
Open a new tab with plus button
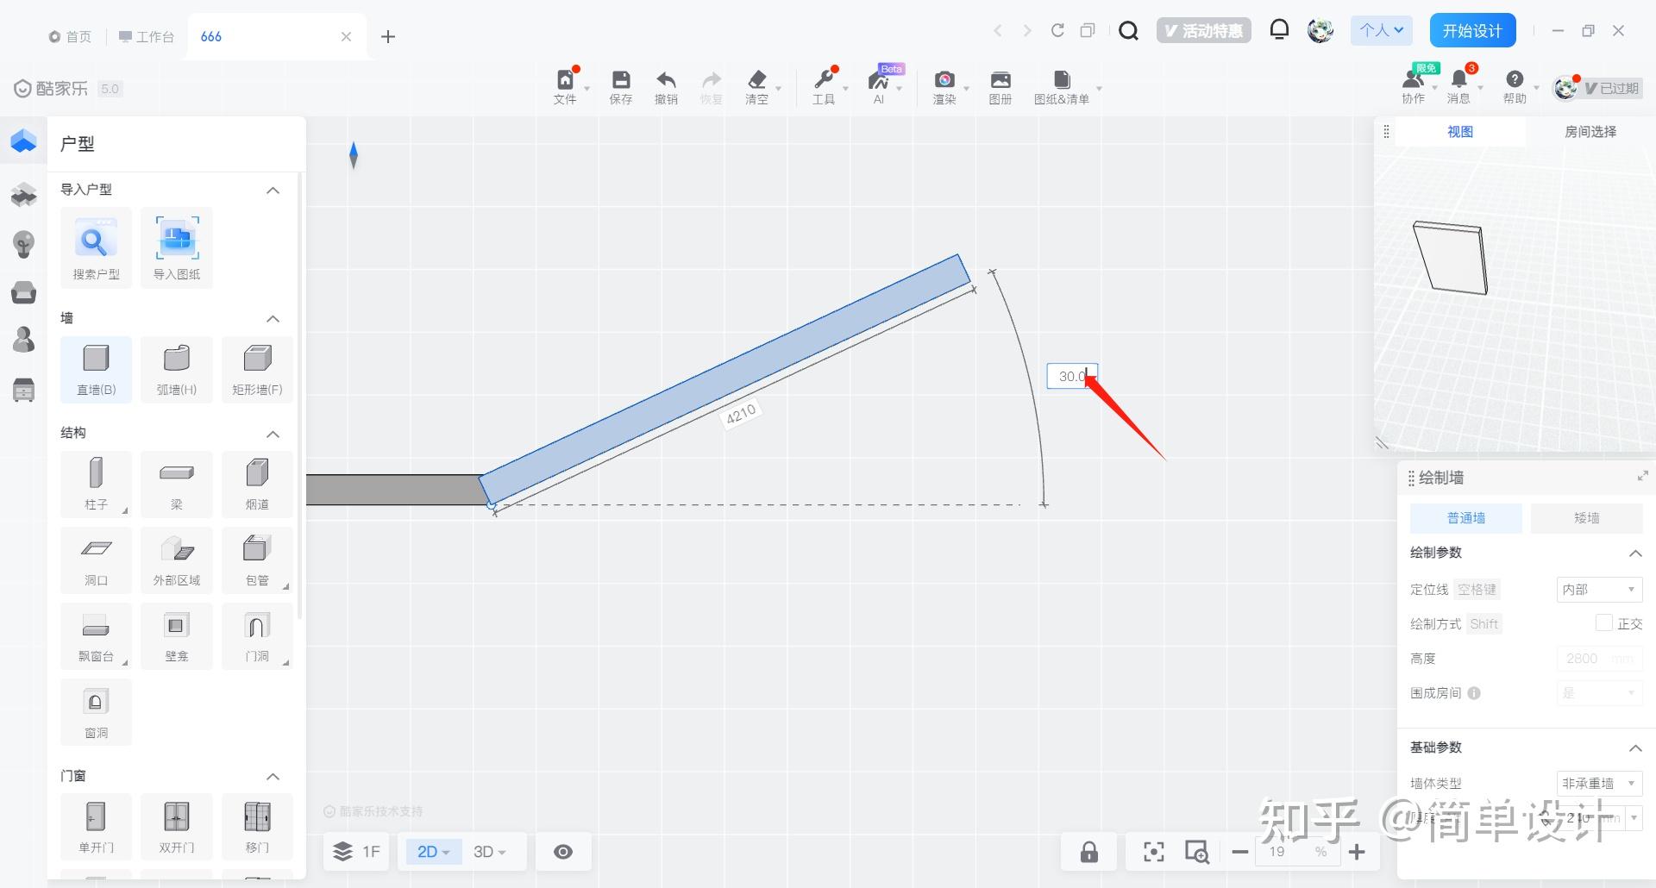click(x=388, y=36)
